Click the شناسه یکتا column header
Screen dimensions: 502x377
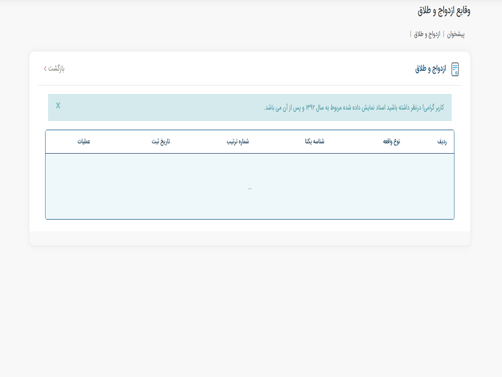pos(315,141)
